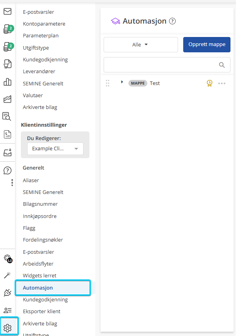Click the graduation cap Automasjon icon

click(115, 21)
